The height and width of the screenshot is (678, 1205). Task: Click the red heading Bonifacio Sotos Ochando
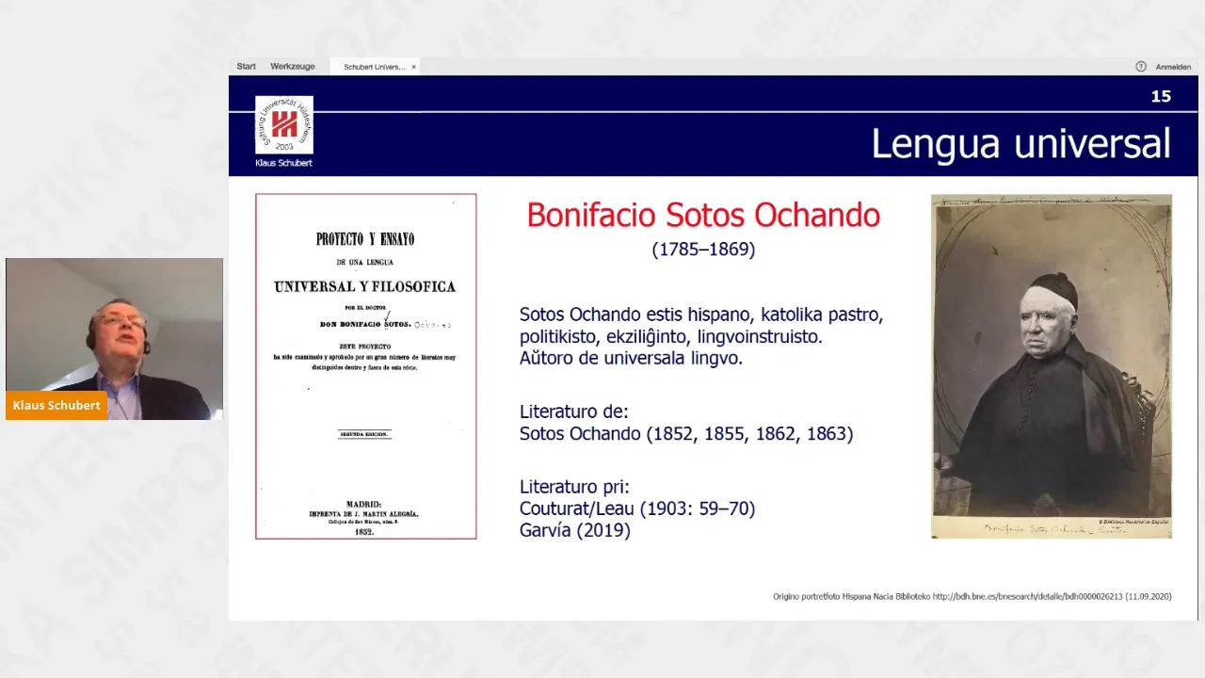703,216
